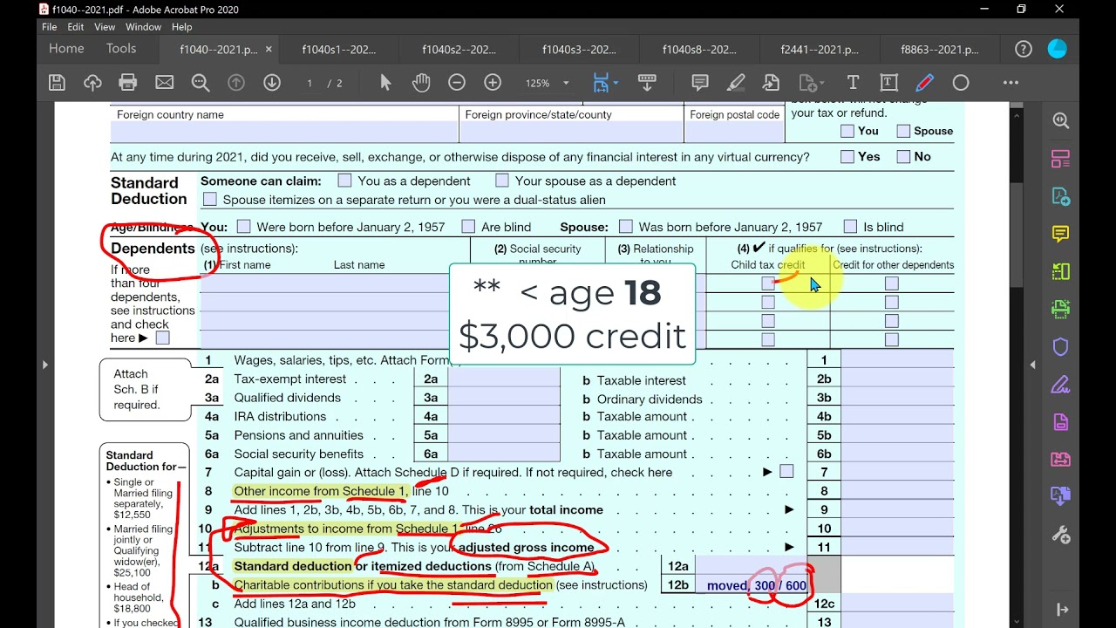1116x628 pixels.
Task: Go to the Home view
Action: 66,49
